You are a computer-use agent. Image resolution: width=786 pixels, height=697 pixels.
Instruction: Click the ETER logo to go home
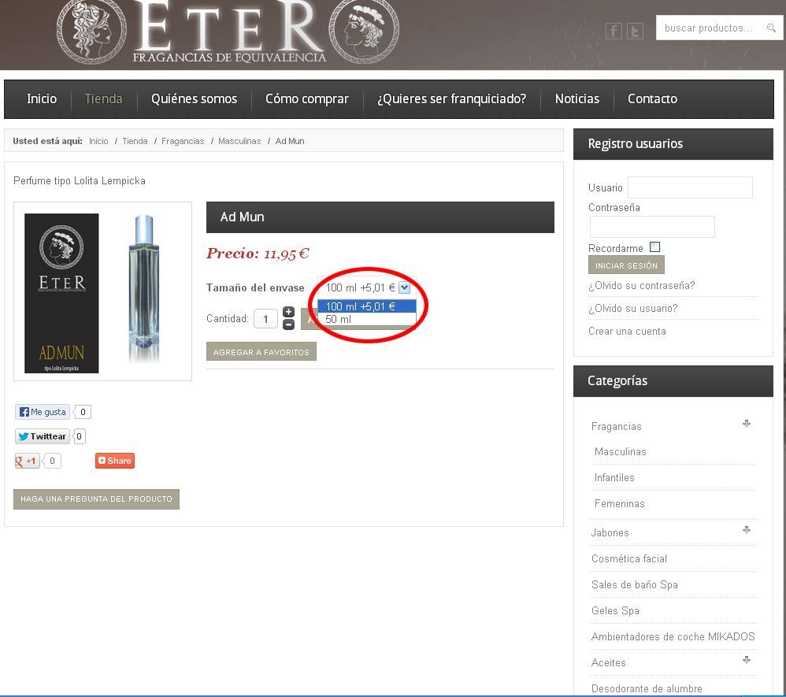[228, 32]
